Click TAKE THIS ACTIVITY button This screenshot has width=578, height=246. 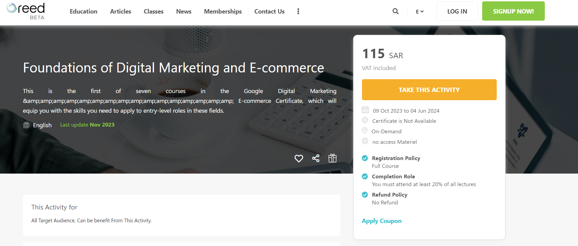429,90
